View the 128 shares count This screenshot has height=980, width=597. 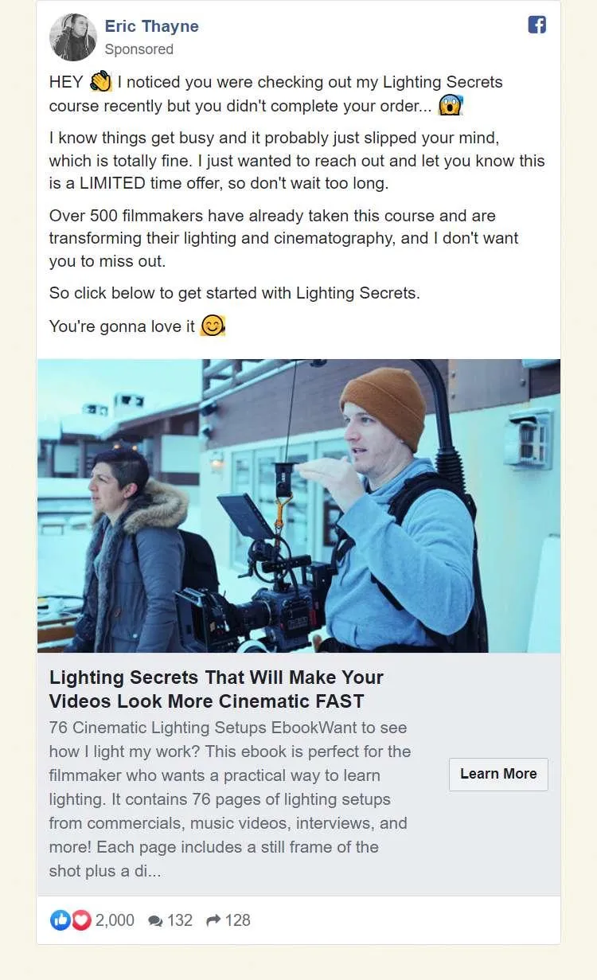tap(238, 920)
